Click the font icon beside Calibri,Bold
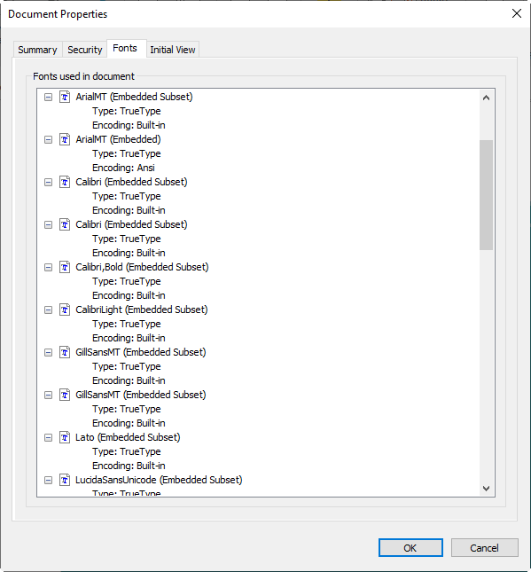 [65, 268]
